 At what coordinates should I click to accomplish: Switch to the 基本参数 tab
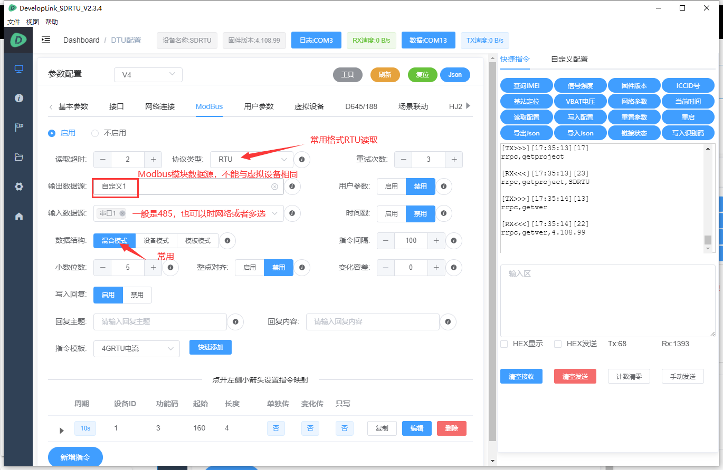(73, 106)
